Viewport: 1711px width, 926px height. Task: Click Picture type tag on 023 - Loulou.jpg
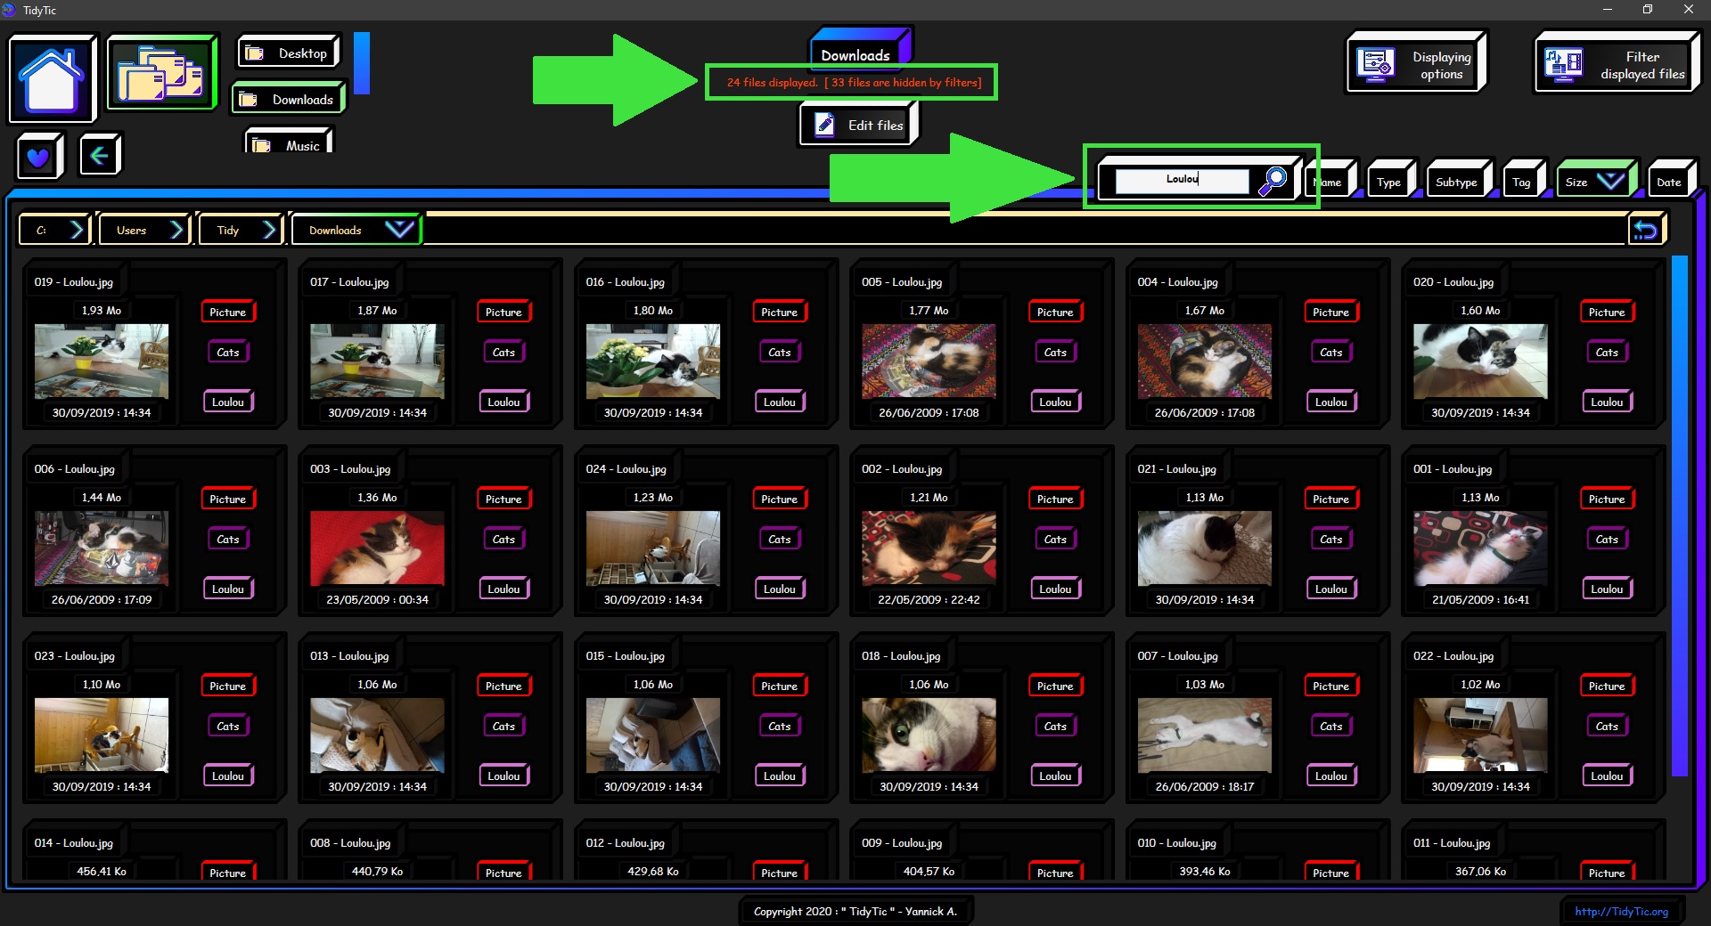click(x=228, y=686)
